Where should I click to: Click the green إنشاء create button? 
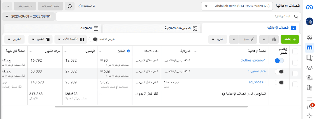pyautogui.click(x=290, y=39)
